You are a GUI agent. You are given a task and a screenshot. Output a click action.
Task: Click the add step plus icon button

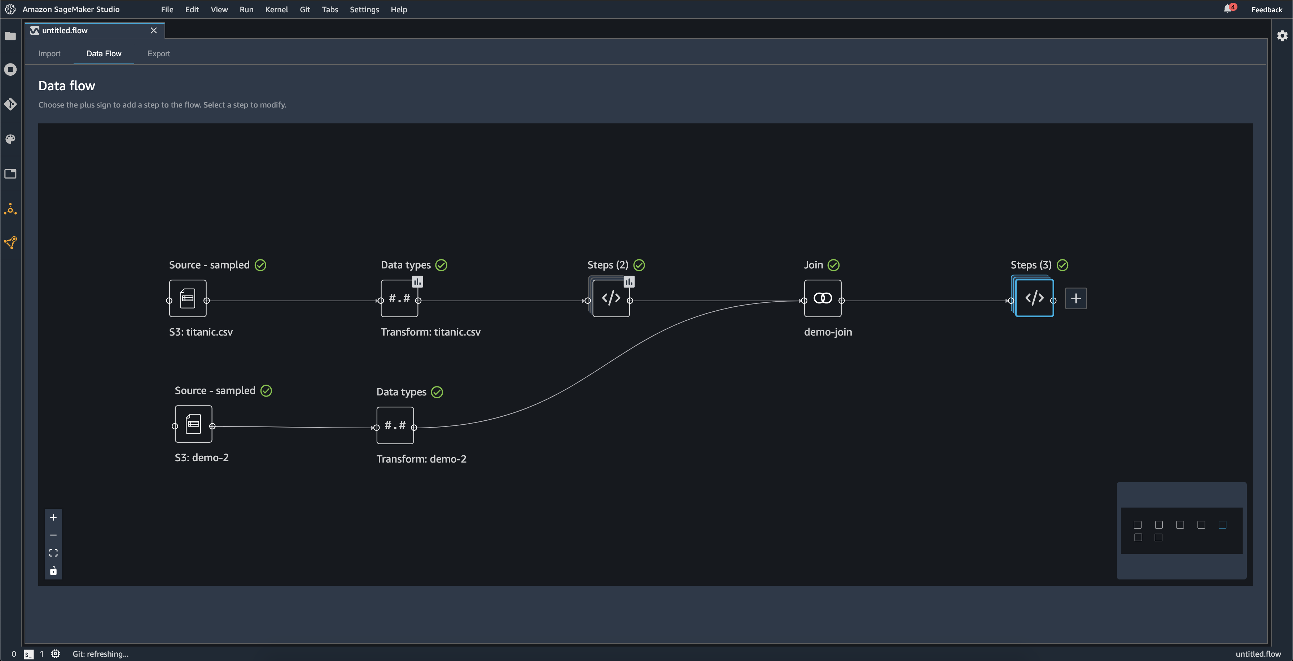(1075, 298)
